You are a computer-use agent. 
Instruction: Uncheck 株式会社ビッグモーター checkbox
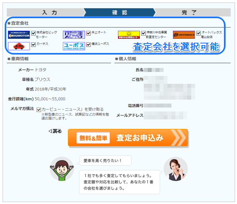[x=34, y=33]
